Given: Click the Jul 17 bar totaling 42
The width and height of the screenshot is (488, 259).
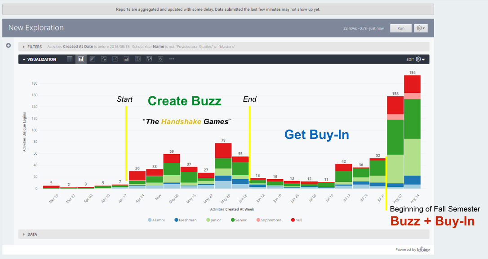Looking at the screenshot, I should click(x=344, y=176).
